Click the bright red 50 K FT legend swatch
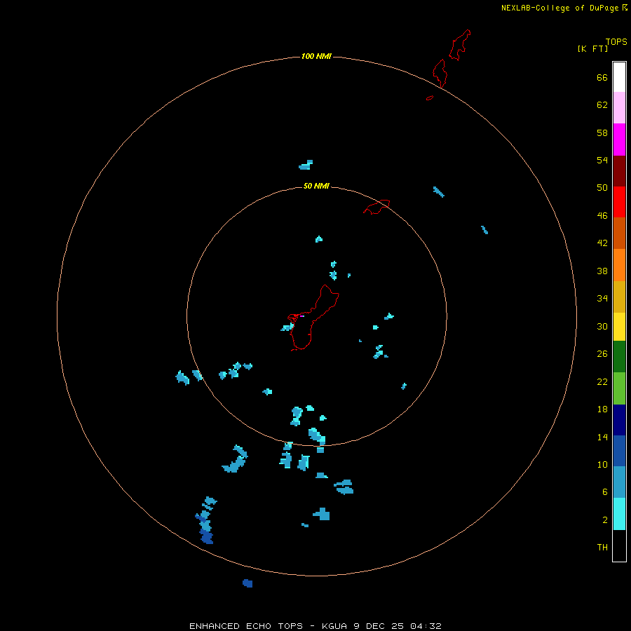631x631 pixels. pos(619,202)
